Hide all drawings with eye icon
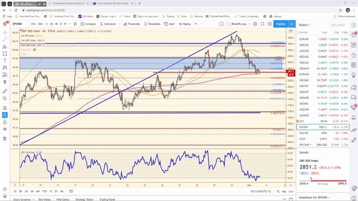The image size is (358, 201). pos(5,129)
